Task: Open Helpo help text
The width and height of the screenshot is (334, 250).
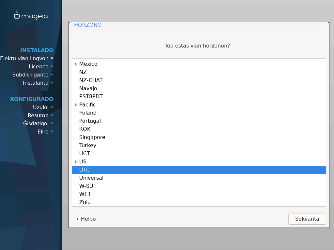Action: click(88, 219)
